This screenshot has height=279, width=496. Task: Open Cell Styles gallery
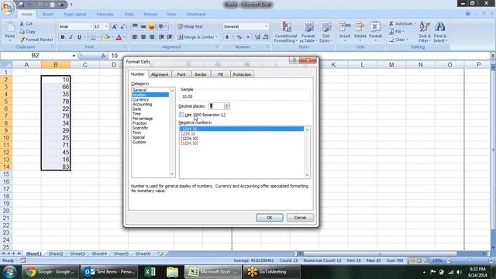[x=325, y=32]
